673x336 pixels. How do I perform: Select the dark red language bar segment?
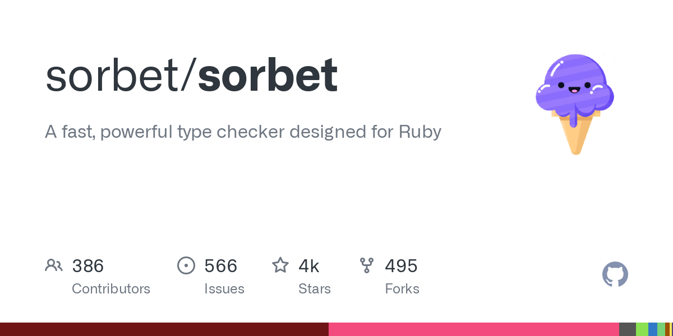click(x=164, y=329)
